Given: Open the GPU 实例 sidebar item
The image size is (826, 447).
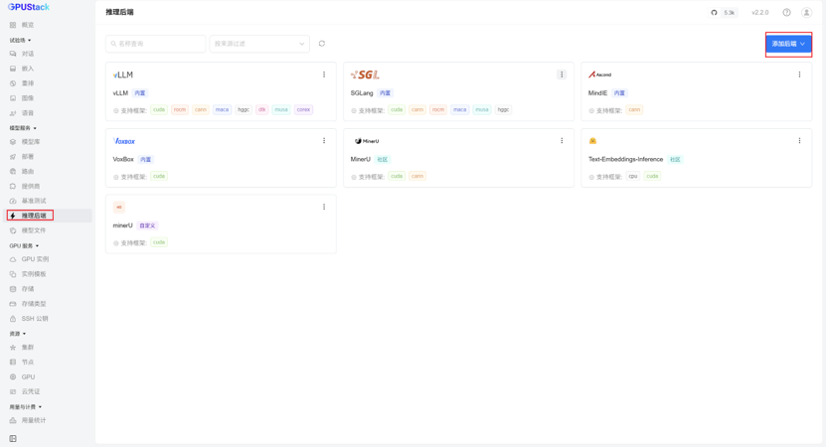Looking at the screenshot, I should click(35, 259).
